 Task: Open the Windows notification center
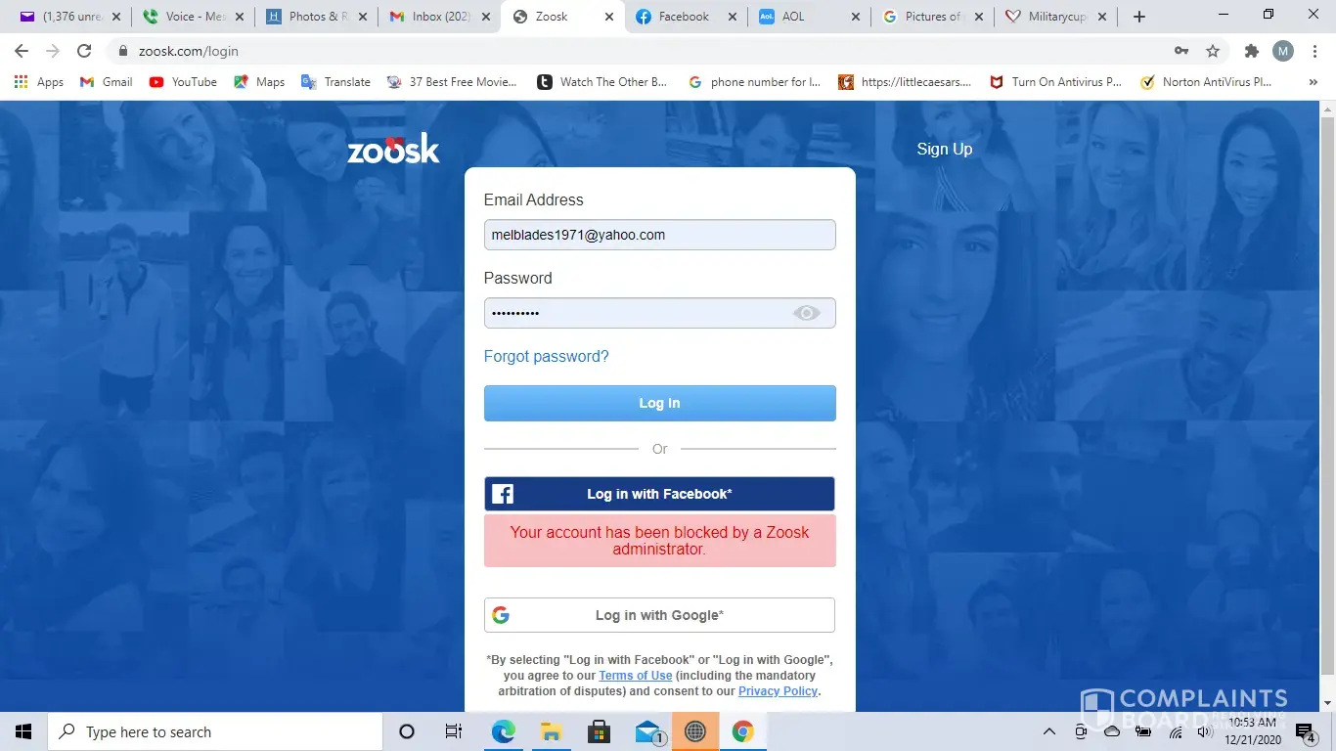(x=1306, y=731)
